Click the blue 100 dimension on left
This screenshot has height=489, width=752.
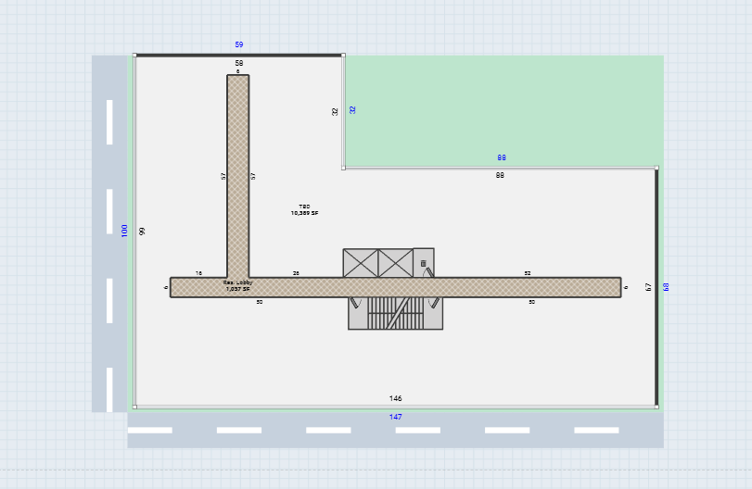click(125, 230)
